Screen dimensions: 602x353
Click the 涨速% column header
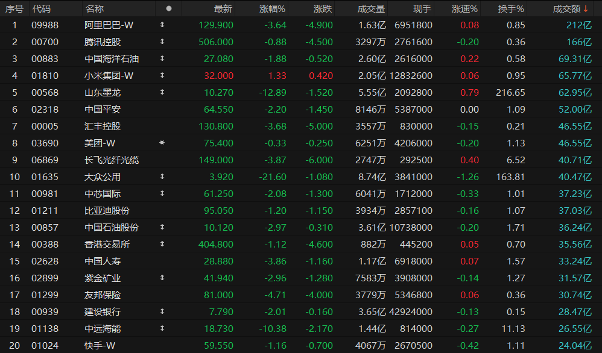(x=464, y=8)
